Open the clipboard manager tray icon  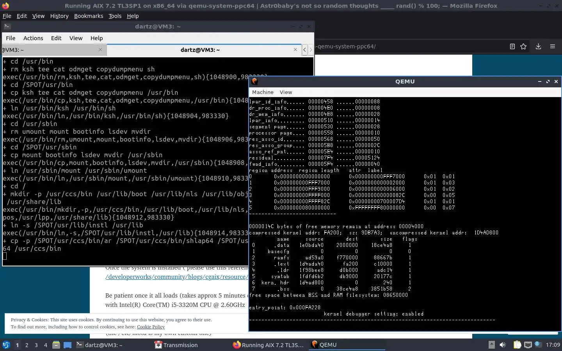517,345
